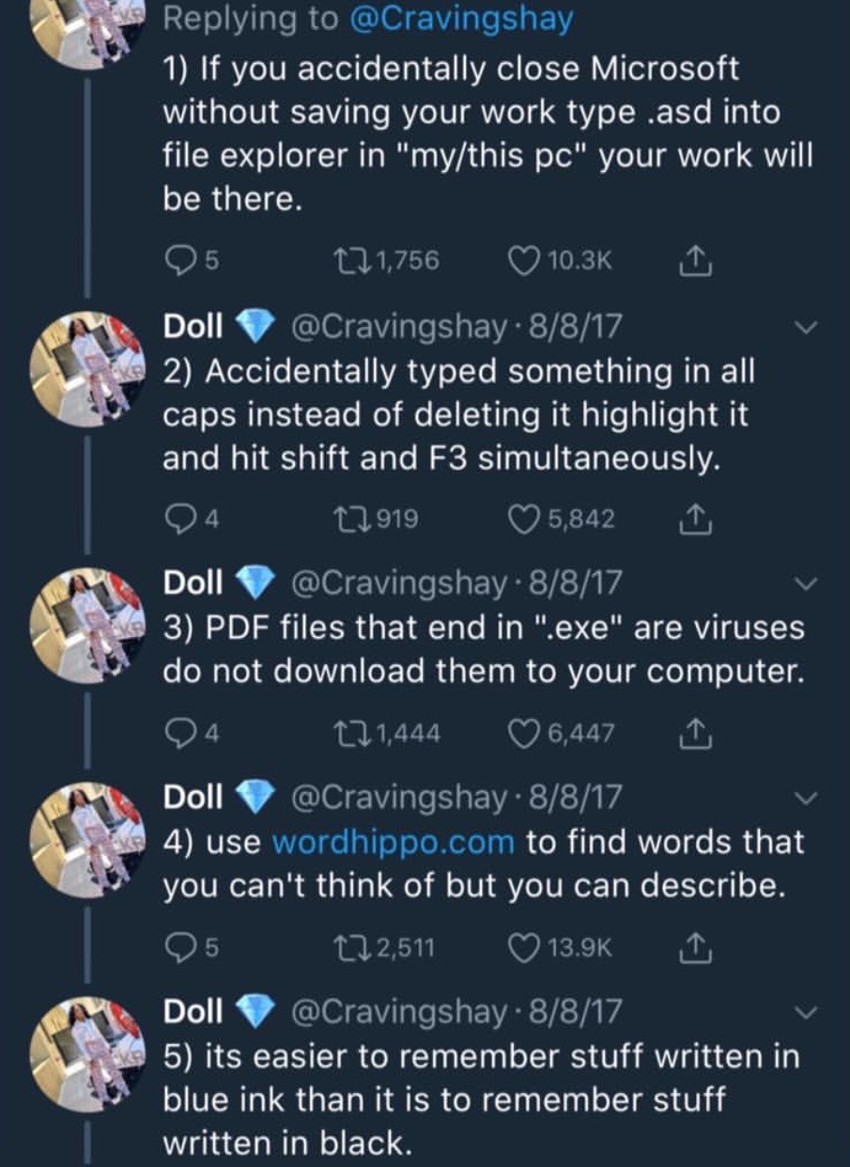Open options chevron on the wordhippo tweet
Viewport: 850px width, 1167px height.
tap(806, 799)
